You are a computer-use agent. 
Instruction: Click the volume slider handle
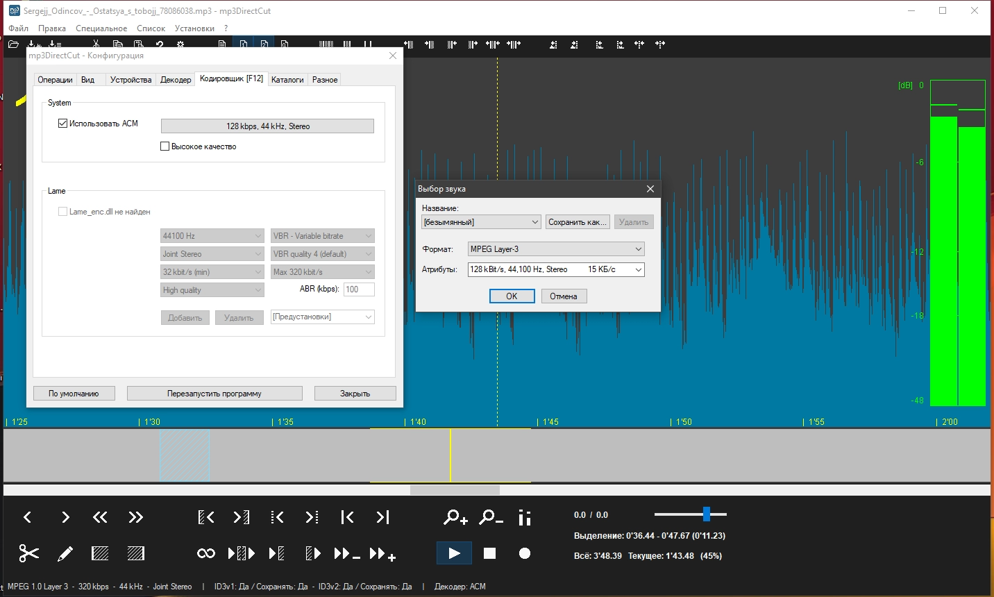point(706,514)
